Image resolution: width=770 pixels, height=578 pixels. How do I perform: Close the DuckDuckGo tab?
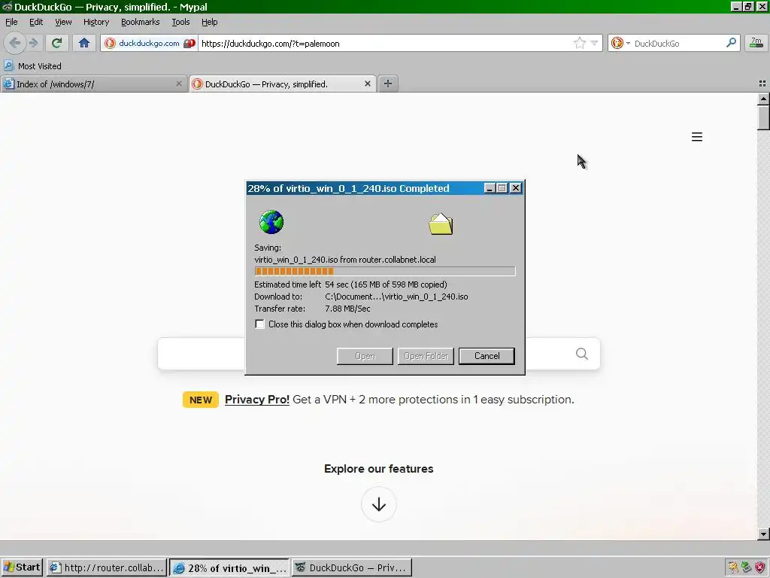pos(367,84)
